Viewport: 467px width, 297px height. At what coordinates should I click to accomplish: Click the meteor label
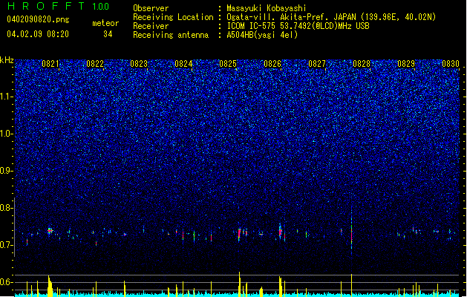tap(105, 23)
